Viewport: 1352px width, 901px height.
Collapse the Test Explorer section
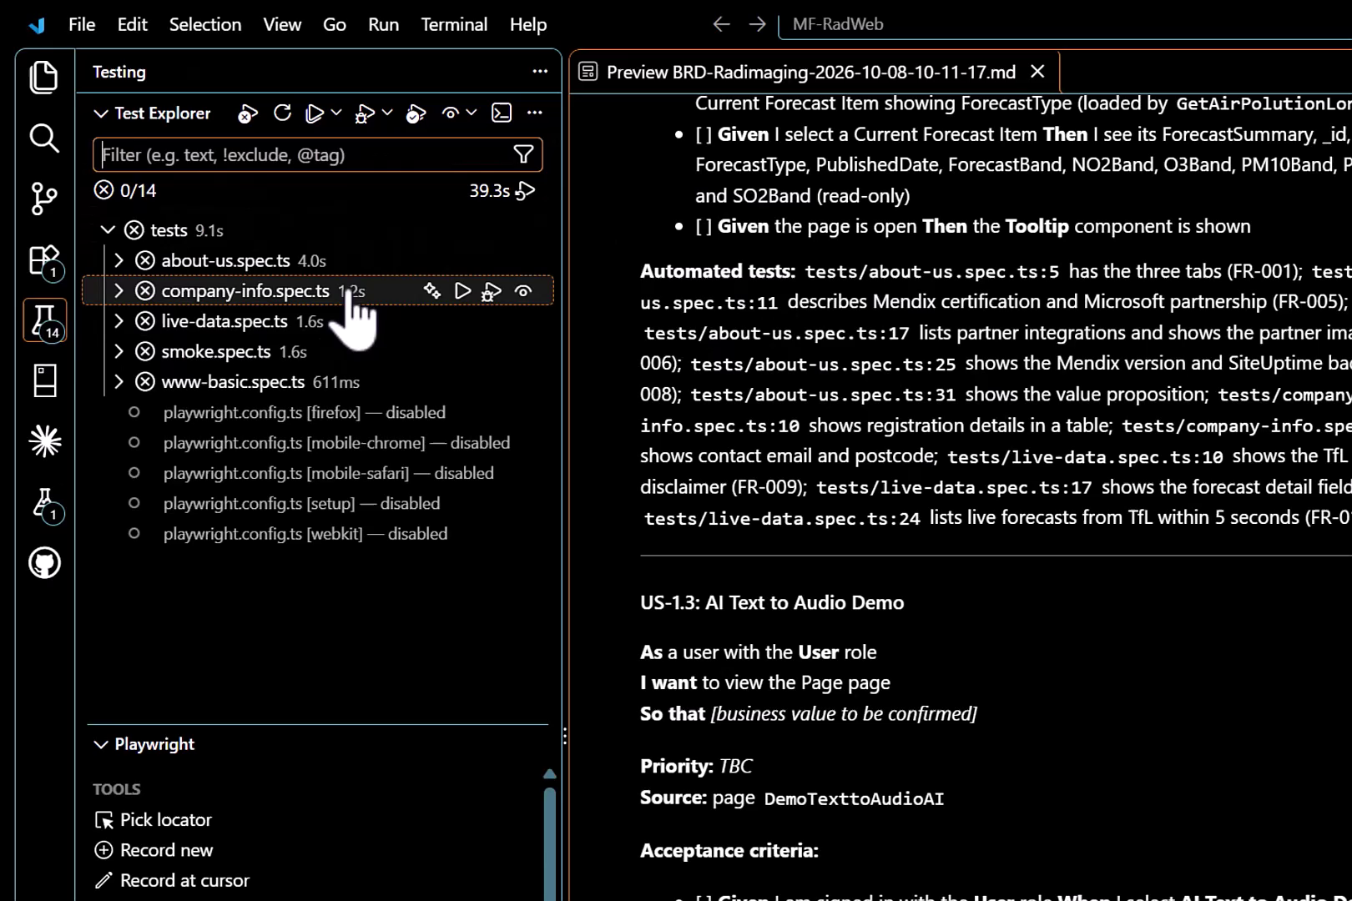[x=101, y=113]
